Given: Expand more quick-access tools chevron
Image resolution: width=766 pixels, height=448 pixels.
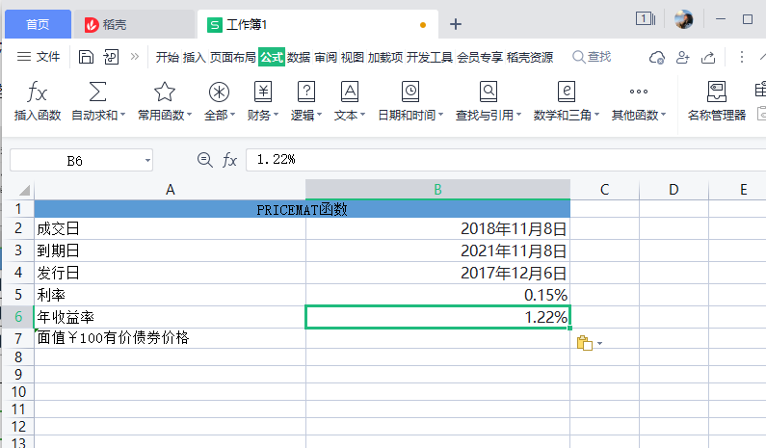Looking at the screenshot, I should 134,57.
